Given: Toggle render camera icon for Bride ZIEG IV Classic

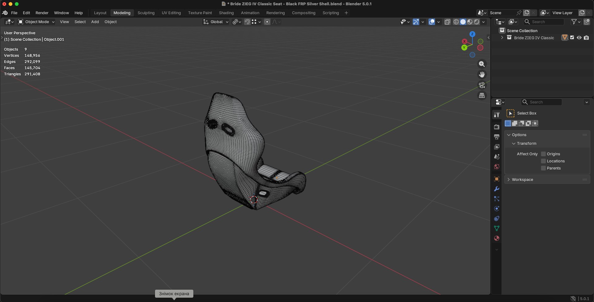Looking at the screenshot, I should coord(586,38).
